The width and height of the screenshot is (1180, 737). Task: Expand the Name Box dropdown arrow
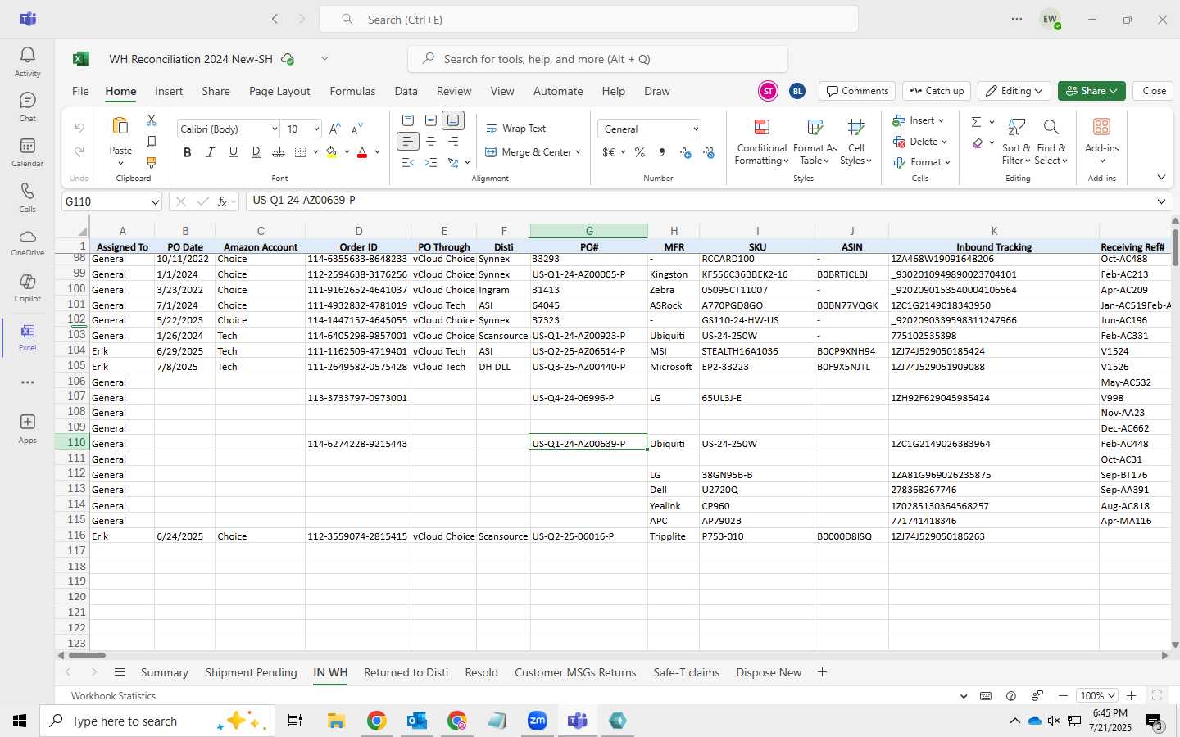(x=155, y=201)
